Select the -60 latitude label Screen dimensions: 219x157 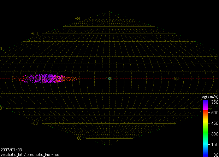pyautogui.click(x=34, y=123)
